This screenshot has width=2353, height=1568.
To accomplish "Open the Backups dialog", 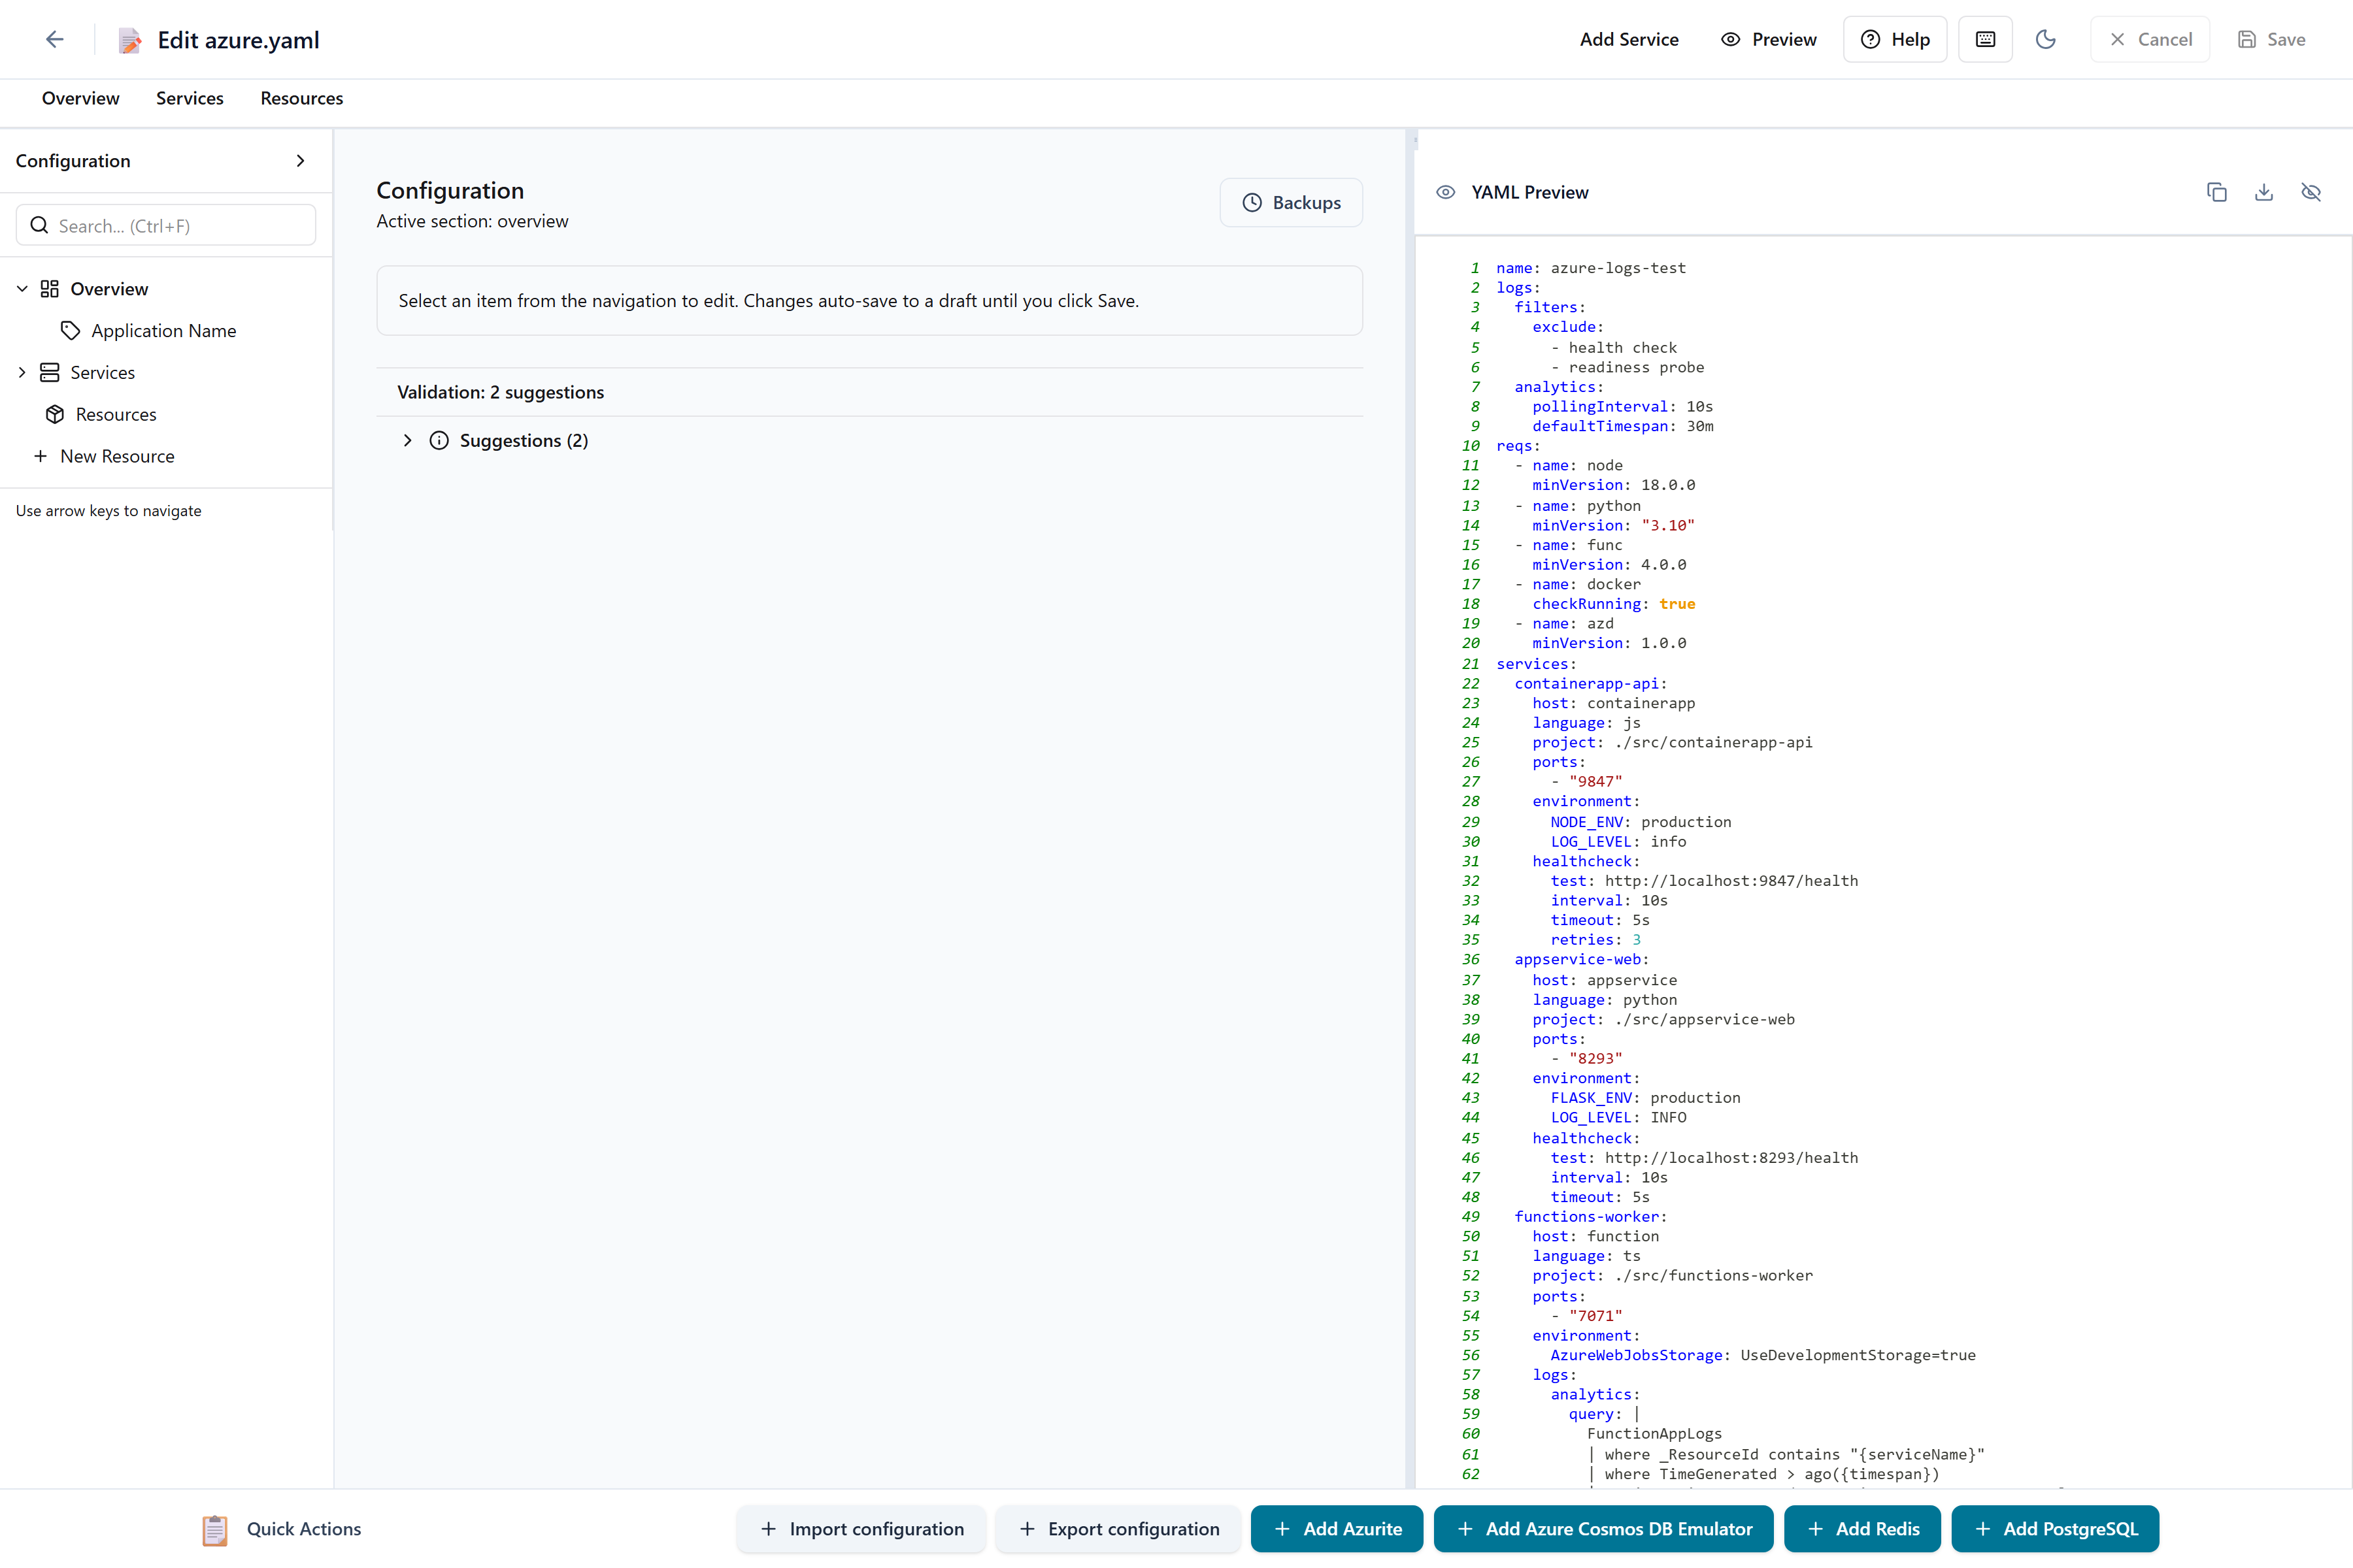I will coord(1290,202).
